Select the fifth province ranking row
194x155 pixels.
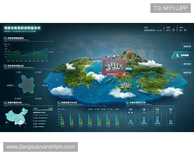point(38,127)
